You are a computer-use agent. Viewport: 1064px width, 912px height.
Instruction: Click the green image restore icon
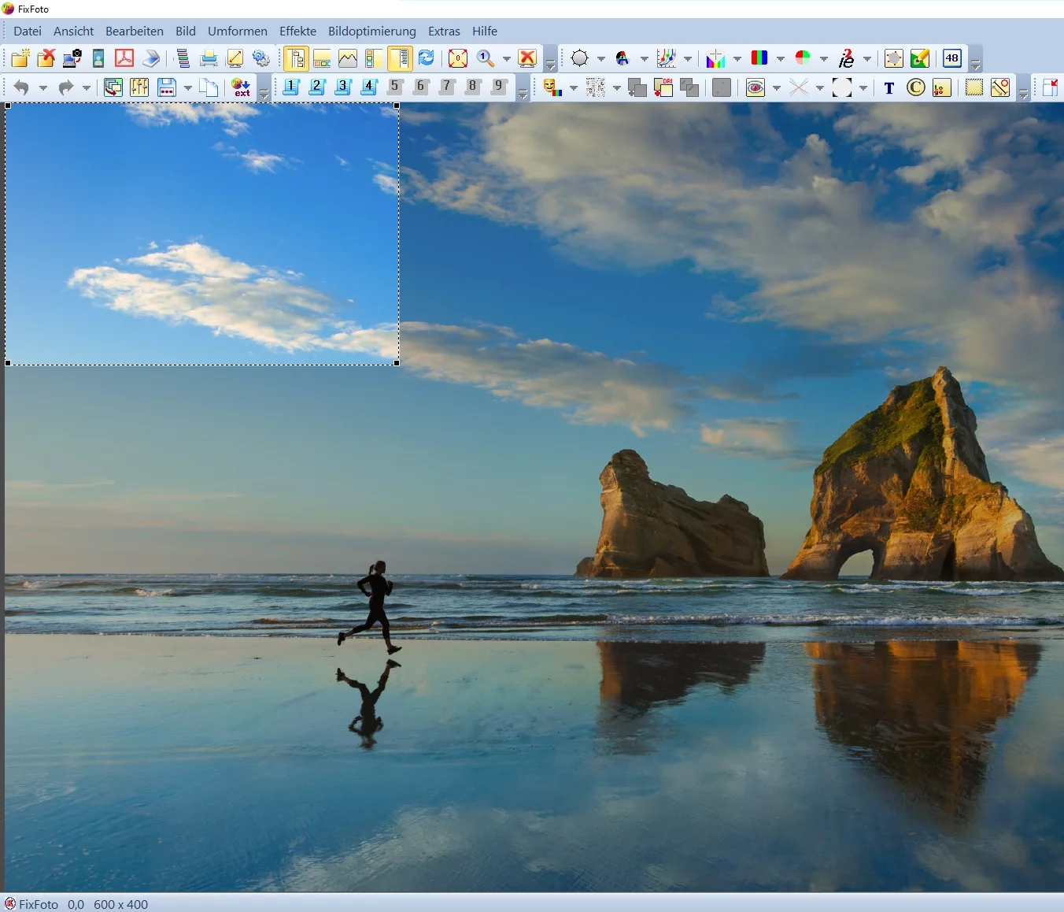point(113,87)
